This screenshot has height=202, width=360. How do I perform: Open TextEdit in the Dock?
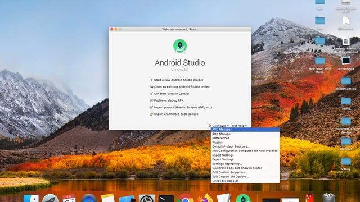pos(224,198)
